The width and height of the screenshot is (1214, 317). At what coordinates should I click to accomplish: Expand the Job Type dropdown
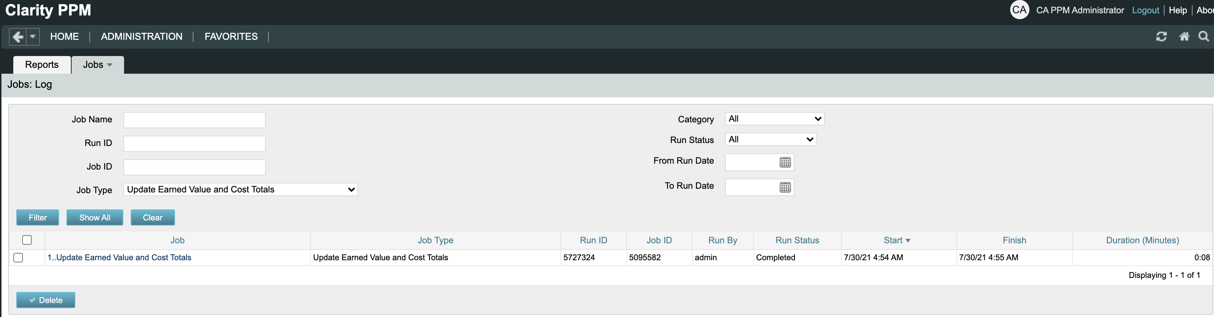240,189
